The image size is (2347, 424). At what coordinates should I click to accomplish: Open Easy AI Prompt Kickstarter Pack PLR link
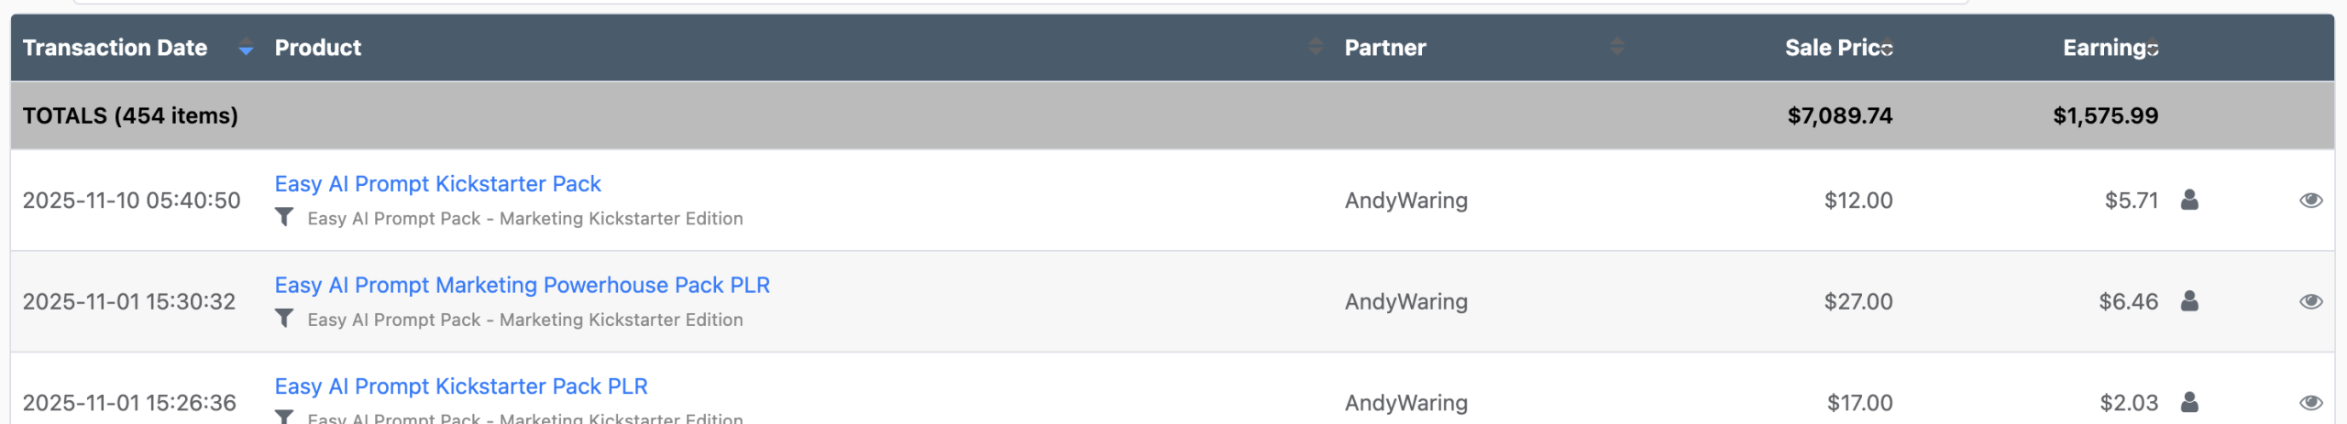(x=460, y=386)
